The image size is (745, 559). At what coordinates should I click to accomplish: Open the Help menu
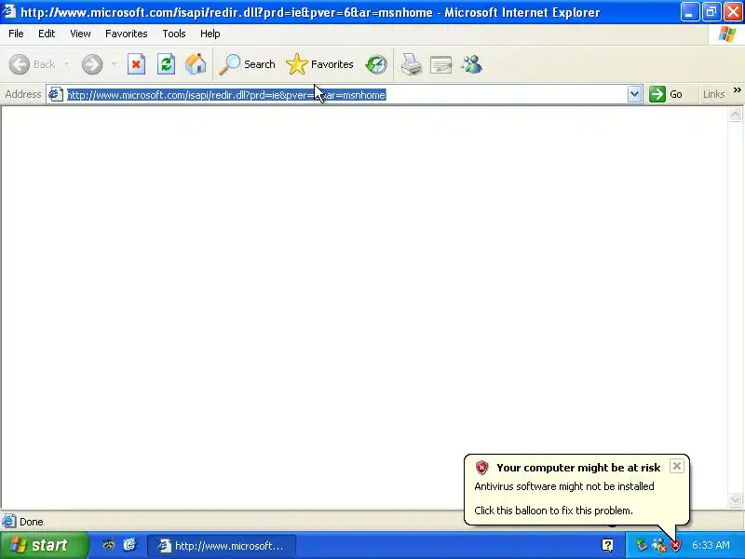(x=210, y=34)
